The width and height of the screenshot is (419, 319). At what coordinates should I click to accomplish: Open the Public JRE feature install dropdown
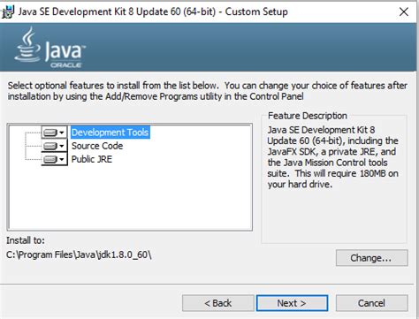coord(54,159)
